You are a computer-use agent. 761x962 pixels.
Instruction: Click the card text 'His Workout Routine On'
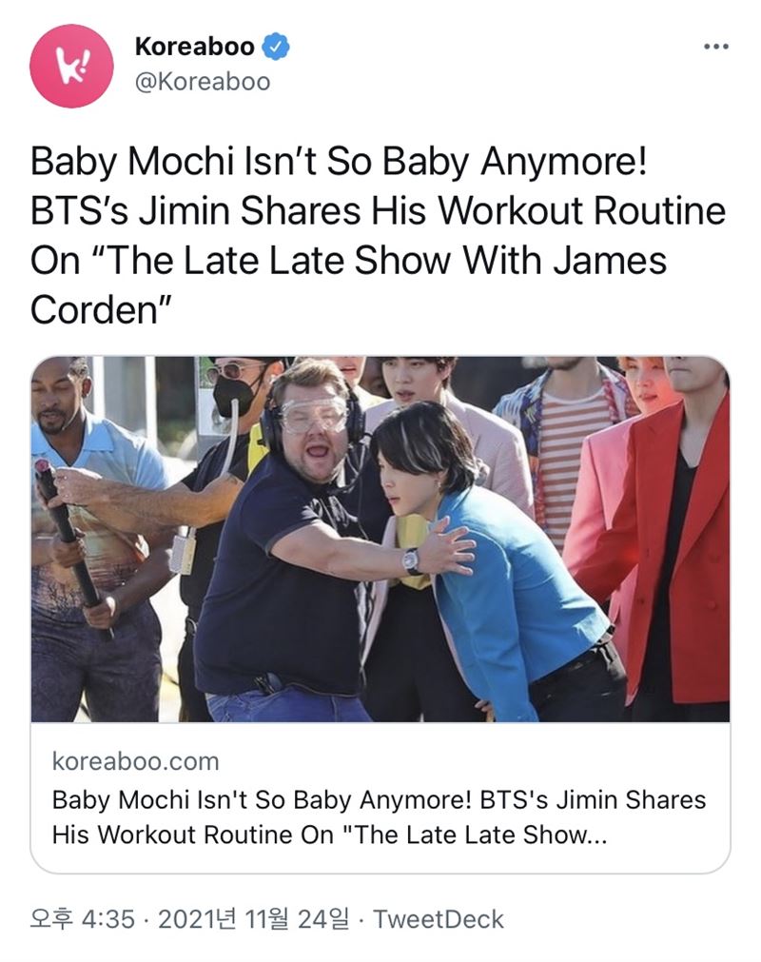click(192, 835)
